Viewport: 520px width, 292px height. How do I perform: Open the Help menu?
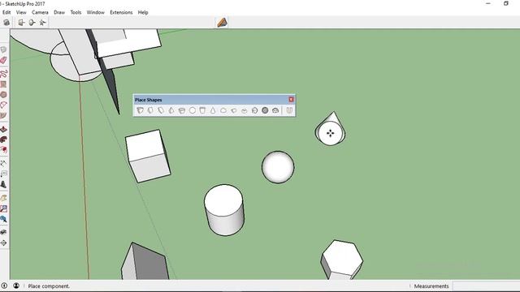pos(143,12)
